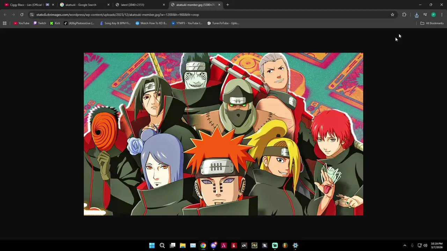447x251 pixels.
Task: Open the Windows Start menu
Action: coord(152,245)
